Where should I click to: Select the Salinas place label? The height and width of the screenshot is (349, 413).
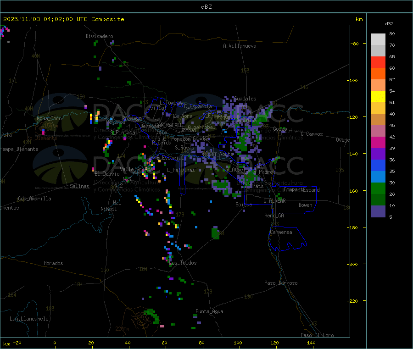pyautogui.click(x=81, y=186)
